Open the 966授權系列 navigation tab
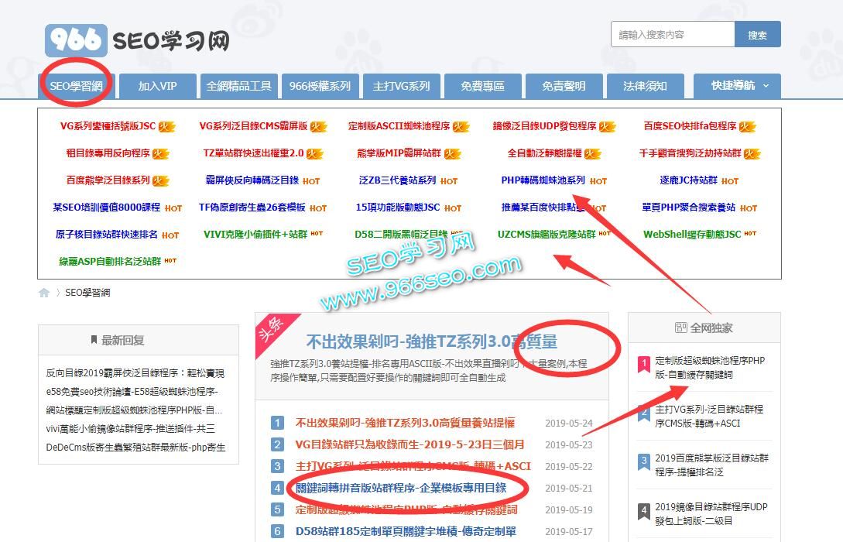Screen dimensions: 843x542 (x=320, y=86)
